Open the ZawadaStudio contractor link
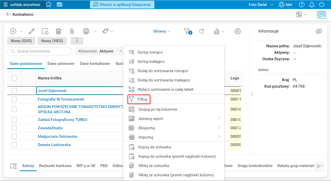Screen dimensions: 331x181 [x=50, y=128]
